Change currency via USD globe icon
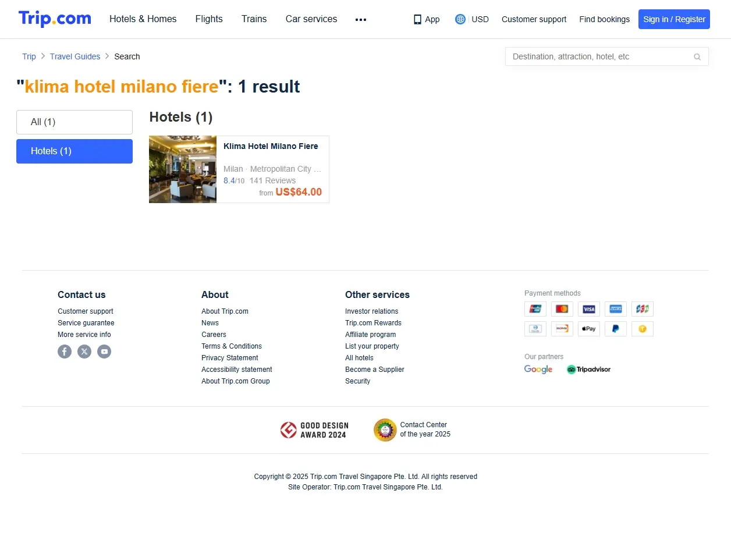 [460, 19]
